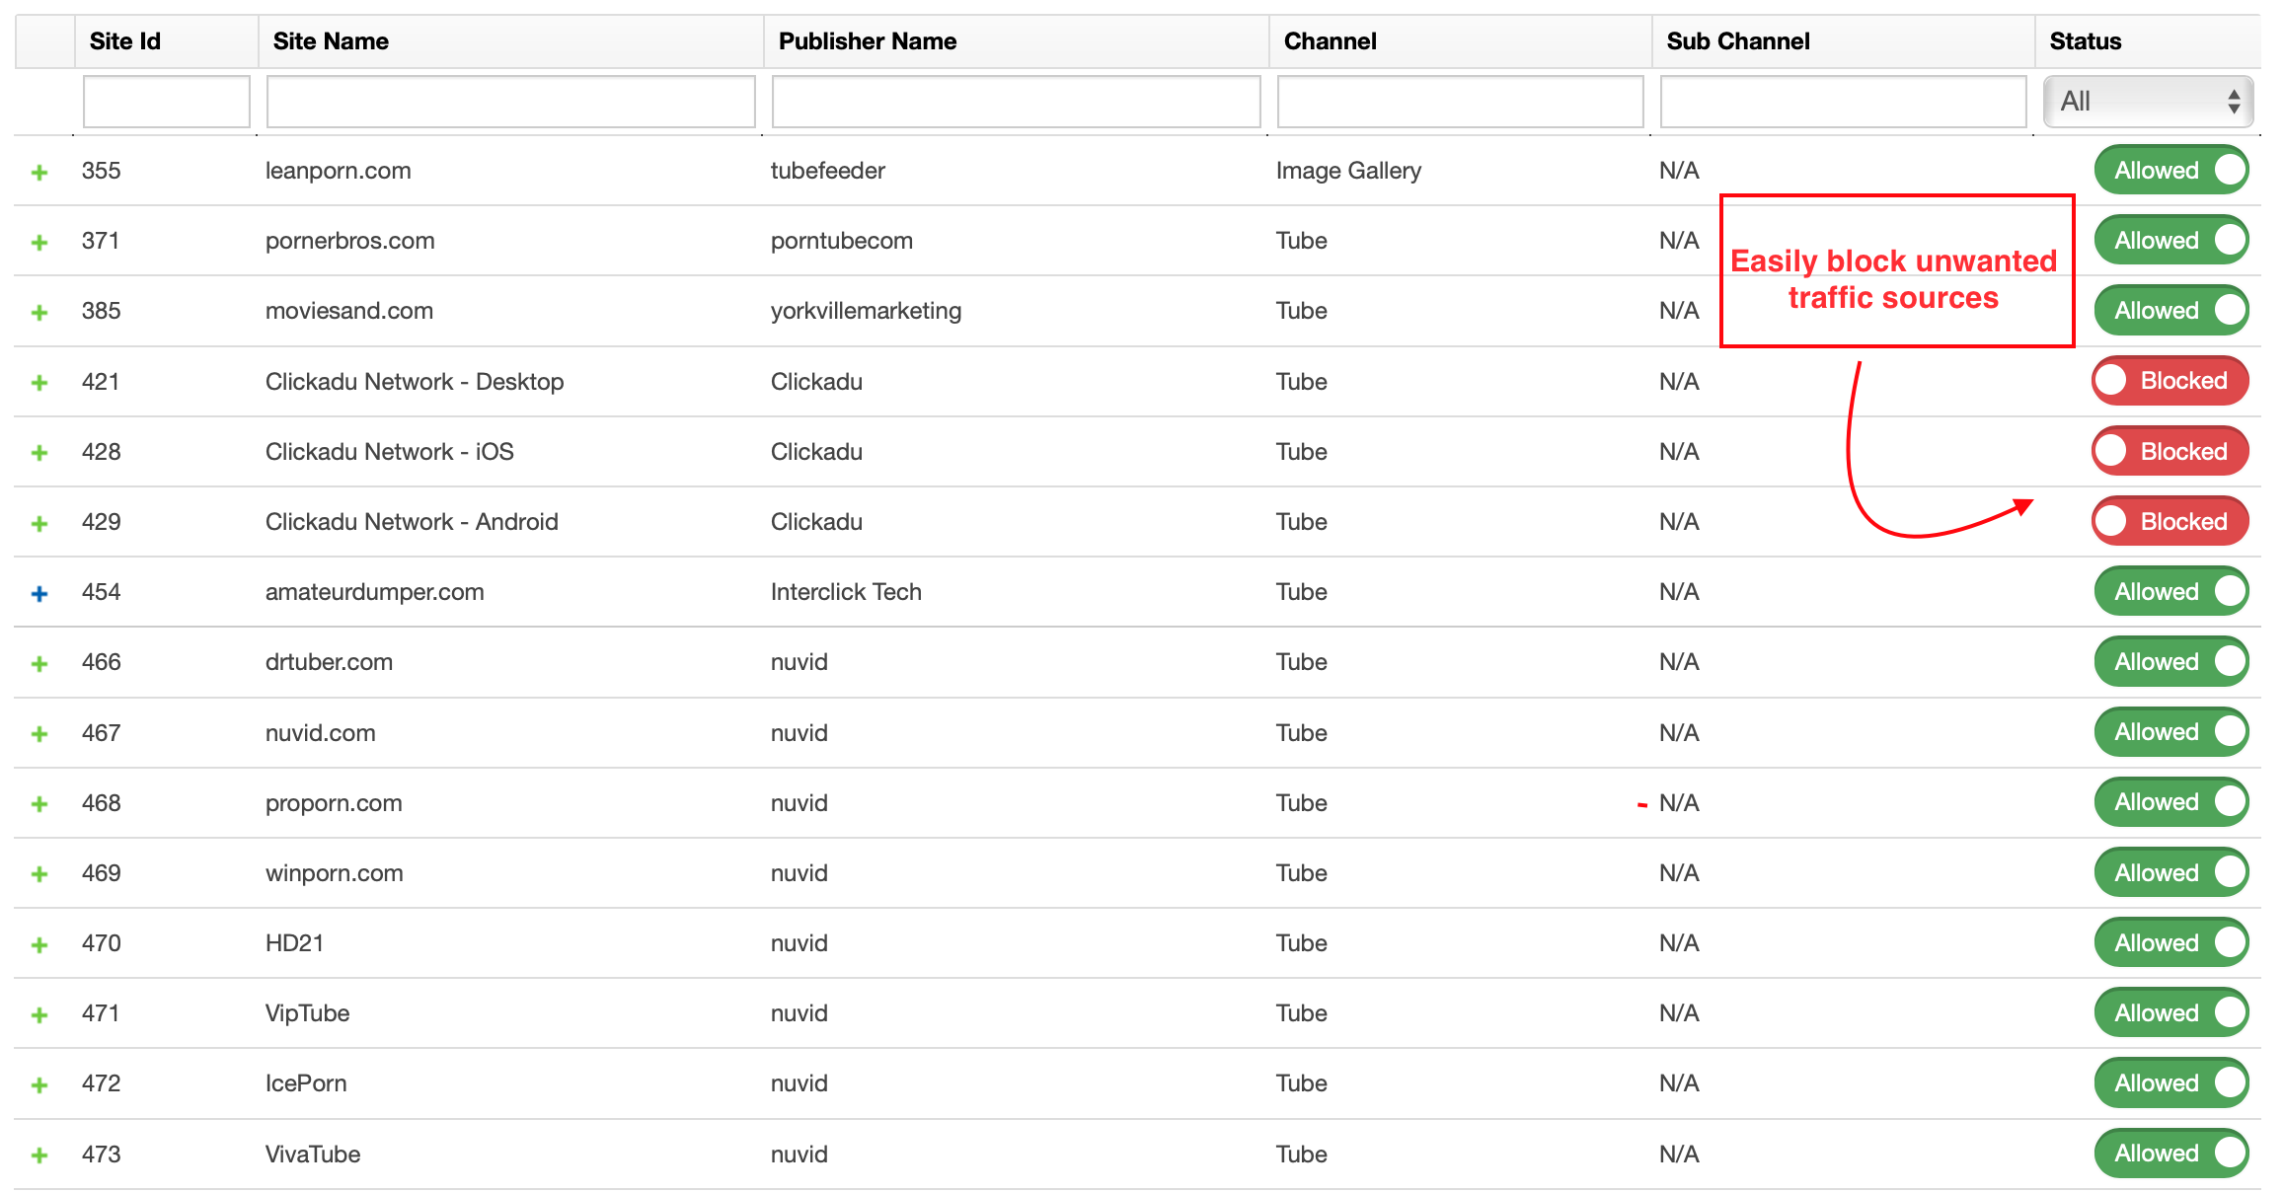The height and width of the screenshot is (1192, 2284).
Task: Expand the moviesand.com row plus icon
Action: pos(39,313)
